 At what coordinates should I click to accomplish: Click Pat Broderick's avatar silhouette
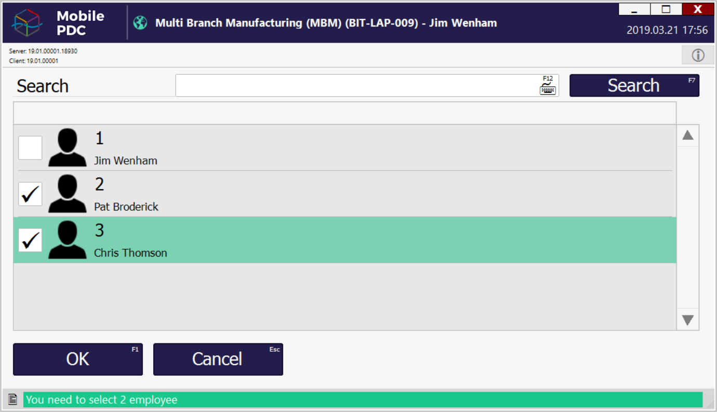(x=67, y=194)
